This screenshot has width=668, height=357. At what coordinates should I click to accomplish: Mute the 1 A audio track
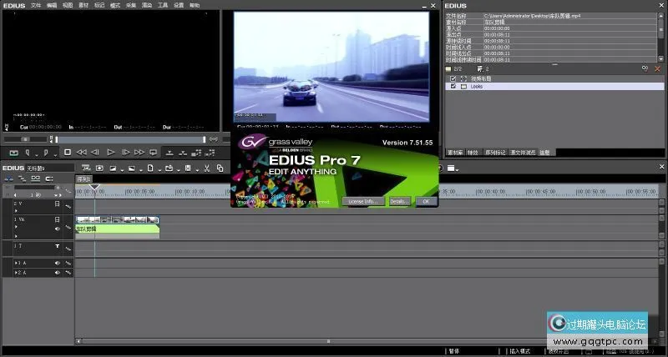coord(58,263)
